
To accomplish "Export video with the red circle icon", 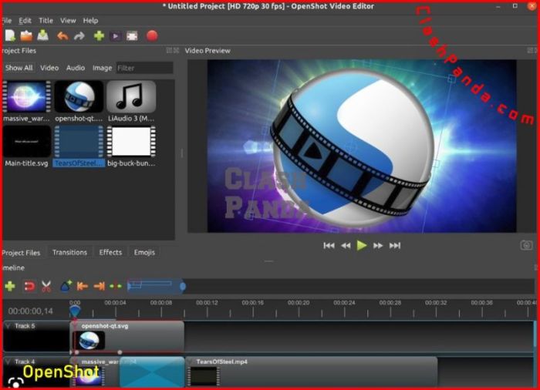I will pos(152,35).
